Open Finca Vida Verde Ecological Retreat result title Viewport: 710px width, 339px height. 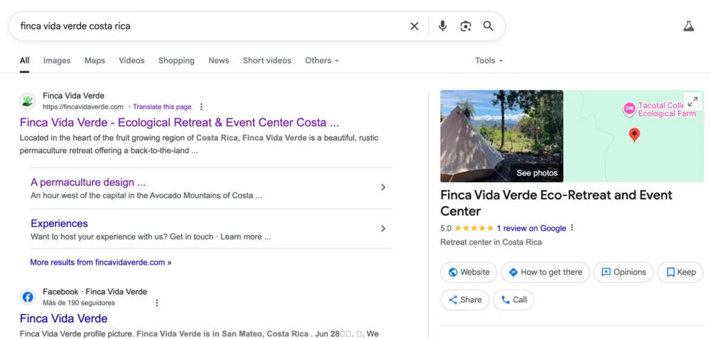pyautogui.click(x=180, y=123)
